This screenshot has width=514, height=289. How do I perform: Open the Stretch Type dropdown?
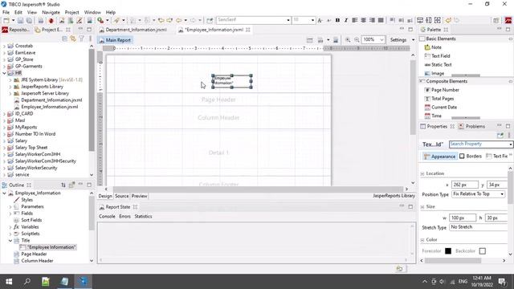[479, 227]
